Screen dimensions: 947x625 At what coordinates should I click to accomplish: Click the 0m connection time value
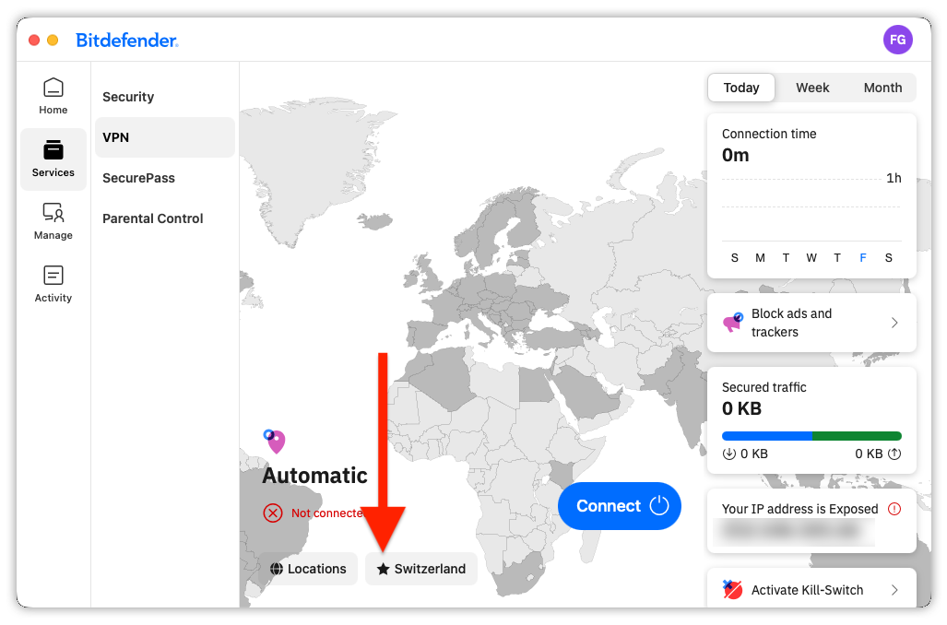pyautogui.click(x=735, y=155)
